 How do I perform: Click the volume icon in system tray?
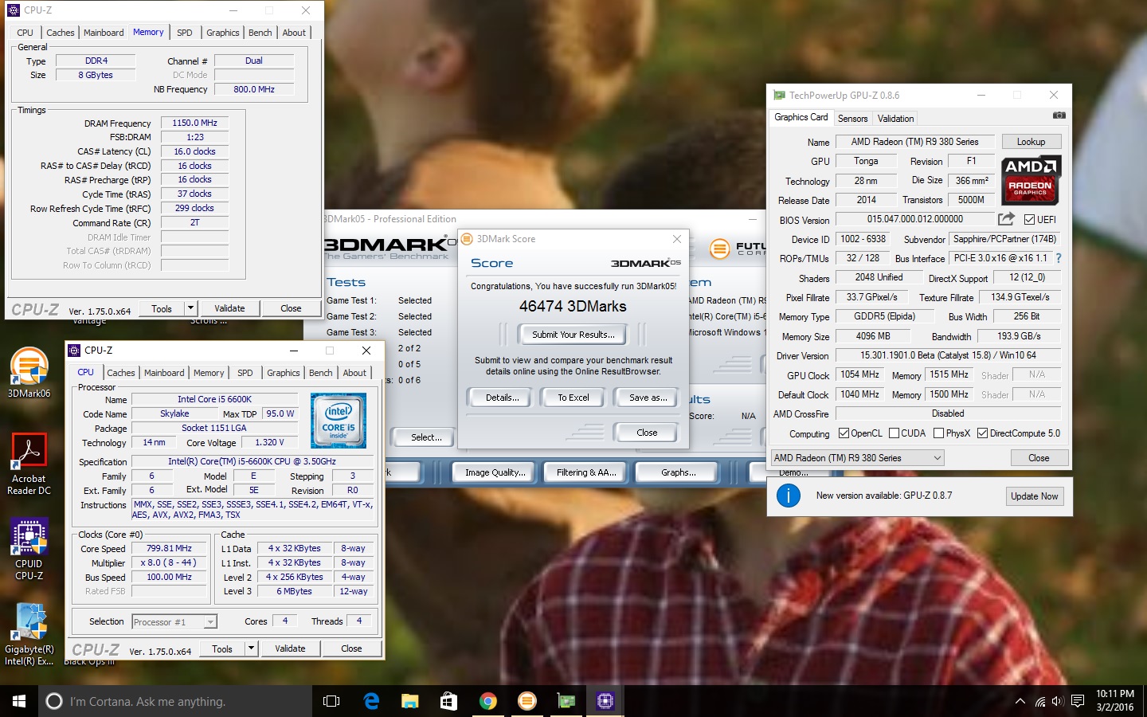[1058, 701]
